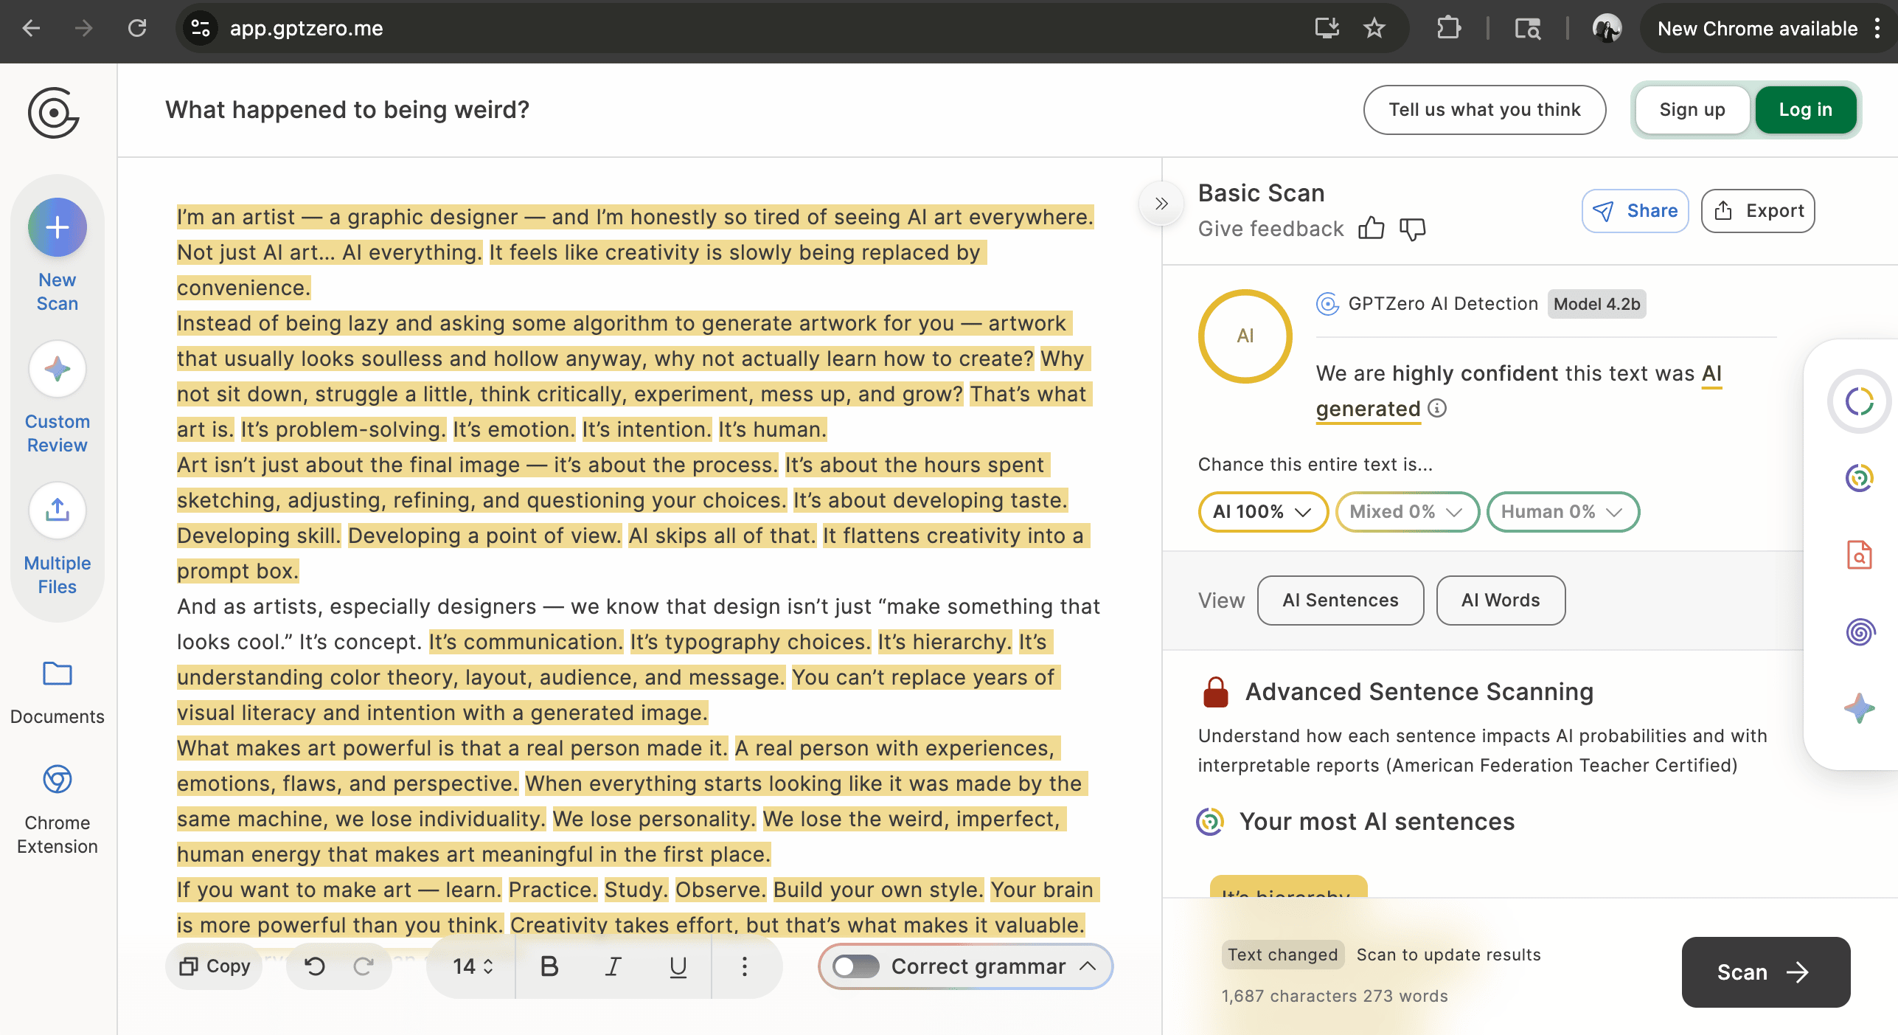Toggle bold formatting
1898x1035 pixels.
[x=549, y=966]
